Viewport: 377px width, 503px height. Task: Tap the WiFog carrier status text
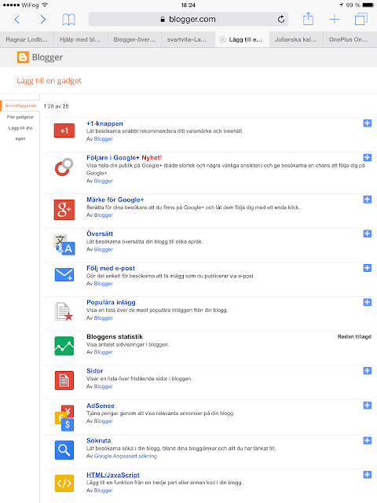[30, 6]
